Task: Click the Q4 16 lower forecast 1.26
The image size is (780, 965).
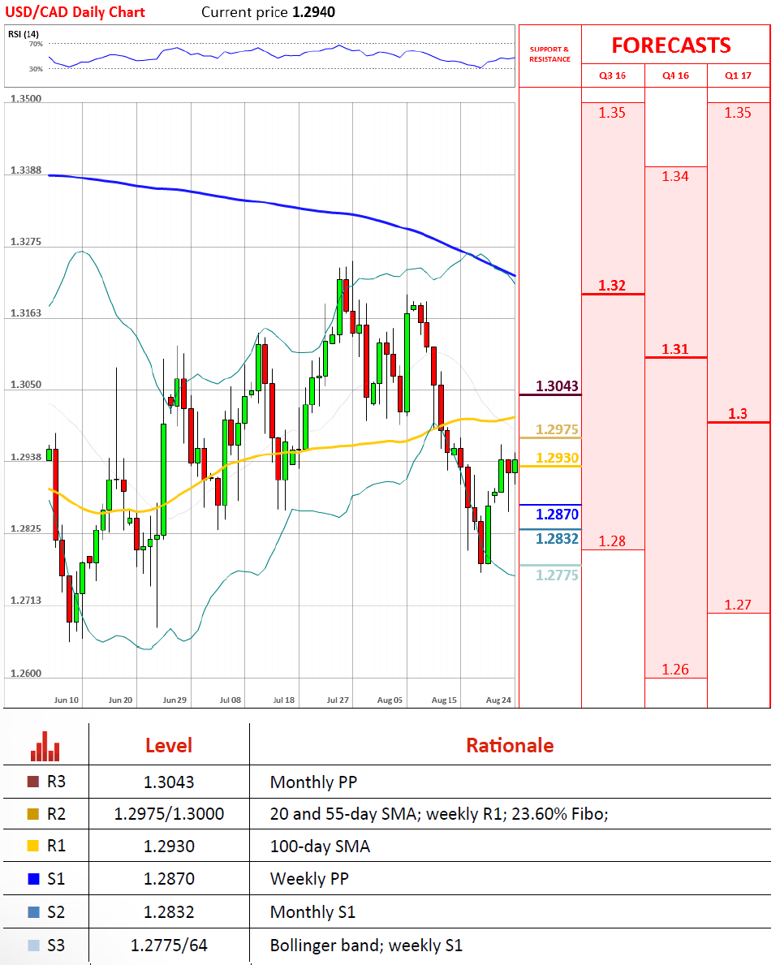Action: (x=674, y=669)
